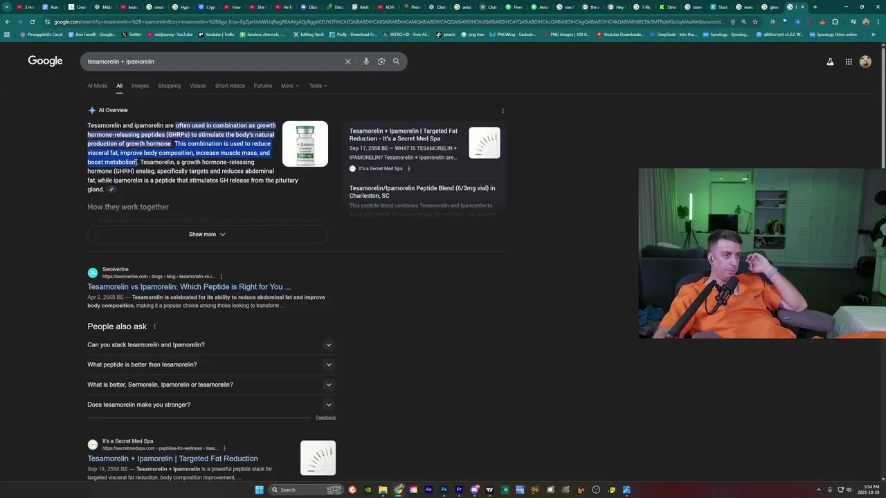The height and width of the screenshot is (498, 886).
Task: Open After Effects from the taskbar
Action: [x=428, y=490]
